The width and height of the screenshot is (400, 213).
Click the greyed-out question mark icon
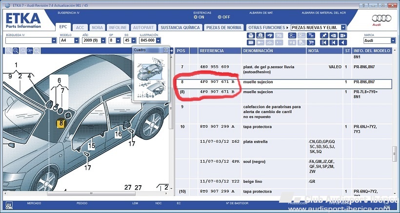[x=279, y=36]
